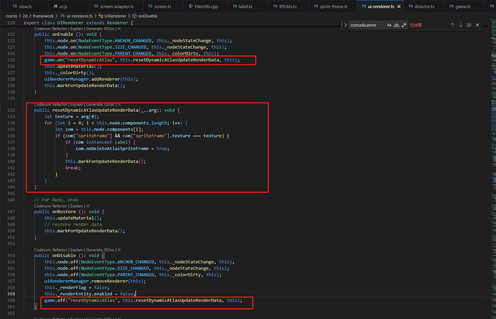496x319 pixels.
Task: Click the 'break;' statement on line 341
Action: click(73, 168)
